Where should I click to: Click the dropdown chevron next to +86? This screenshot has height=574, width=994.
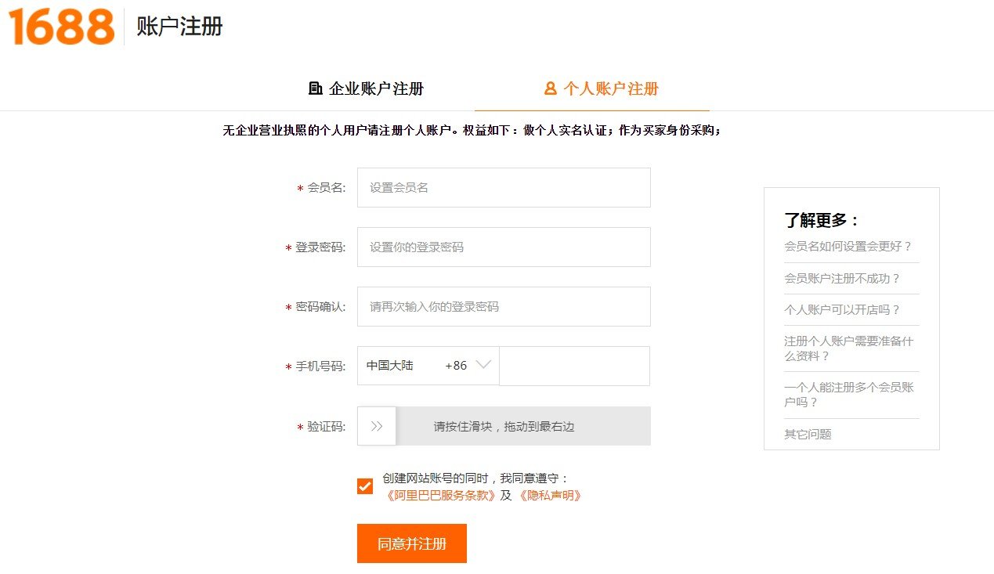pos(483,365)
